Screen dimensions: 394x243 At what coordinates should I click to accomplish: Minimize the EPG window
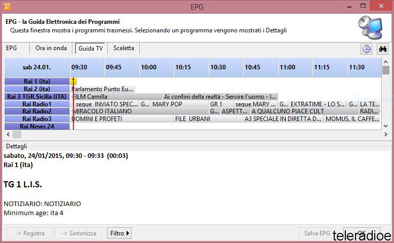click(349, 6)
